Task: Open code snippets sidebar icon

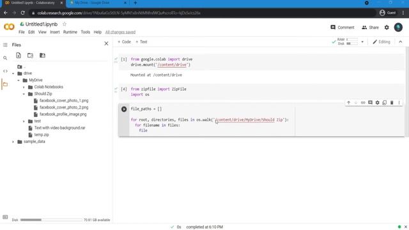Action: (5, 71)
